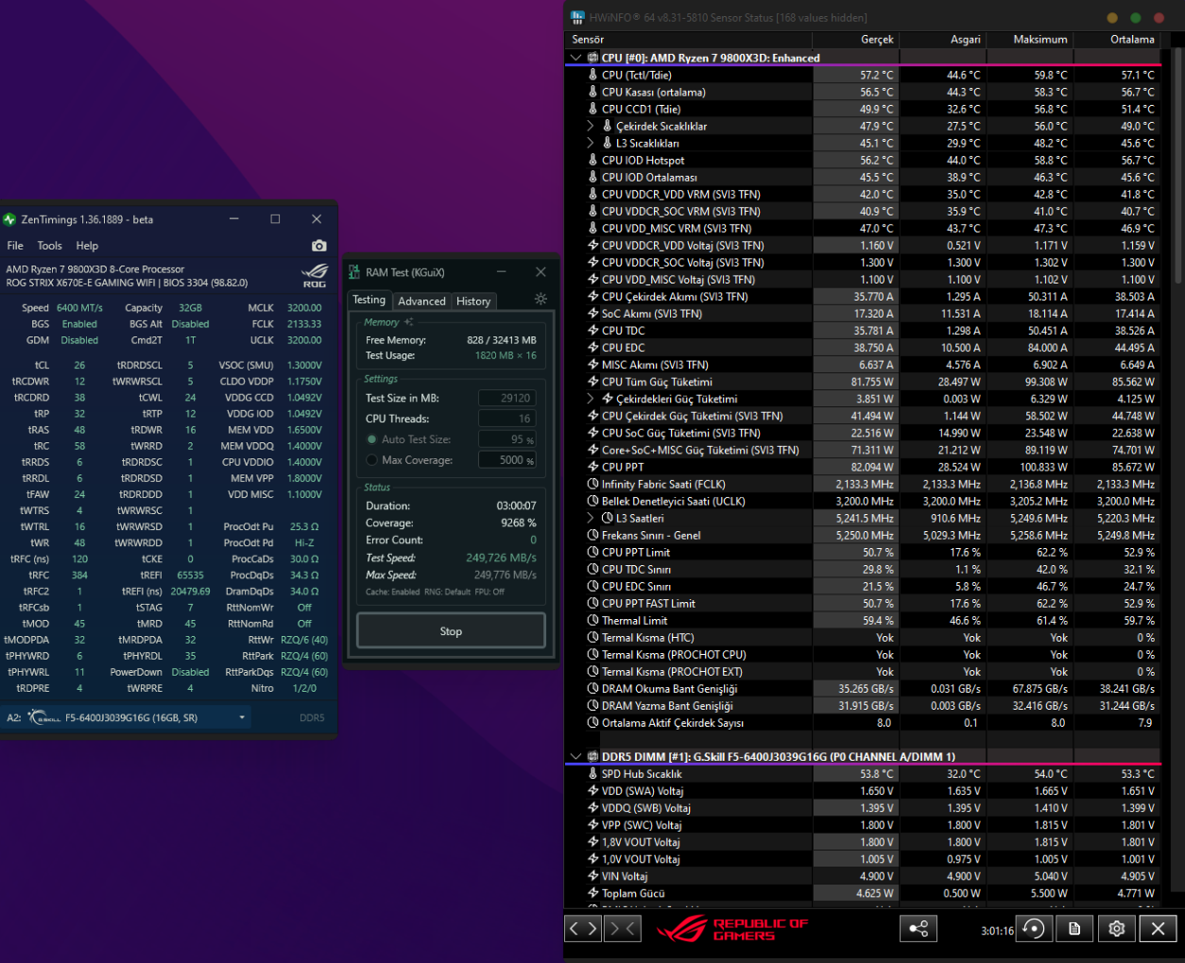Click the lightning icon of CPU PPT row
1185x963 pixels.
[592, 467]
